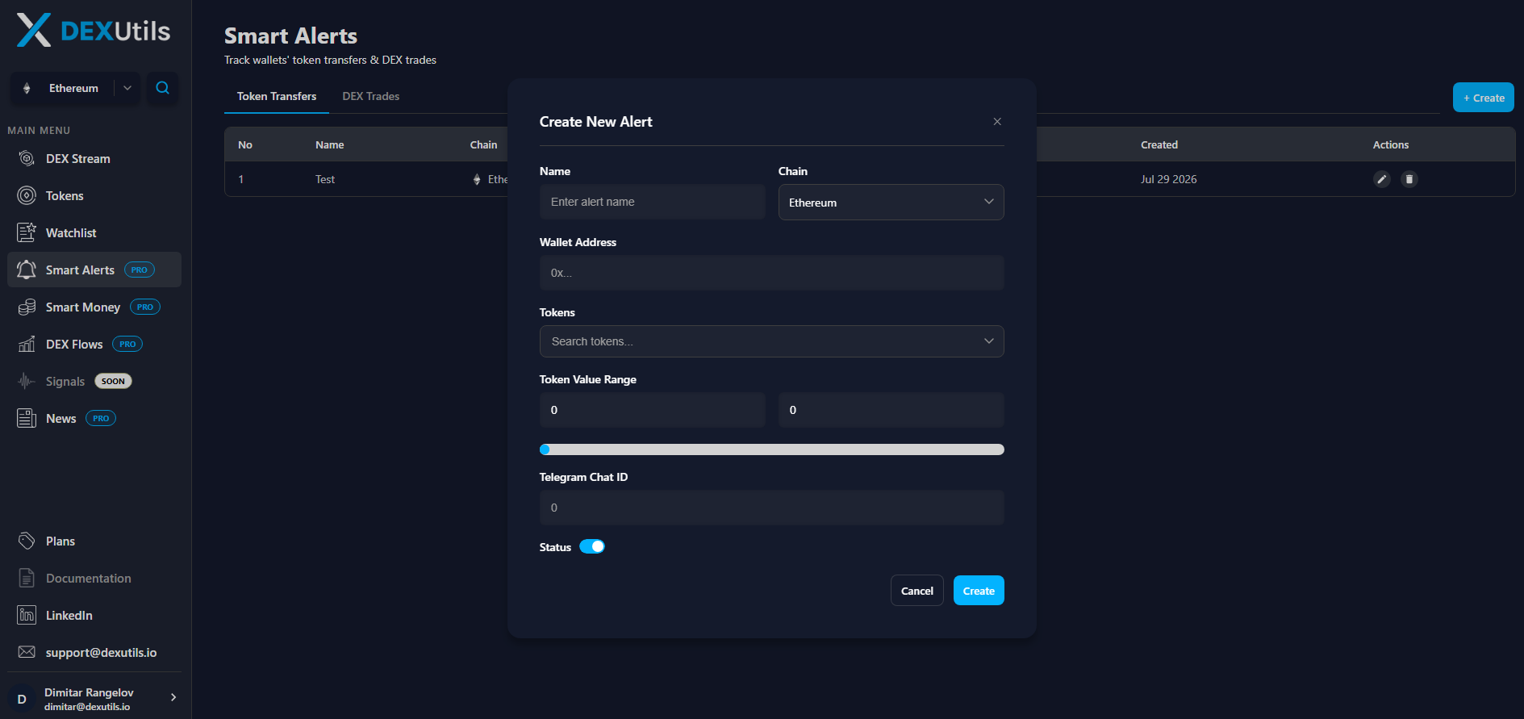The height and width of the screenshot is (719, 1524).
Task: Click the Ethereum diamond icon in sidebar
Action: coord(27,88)
